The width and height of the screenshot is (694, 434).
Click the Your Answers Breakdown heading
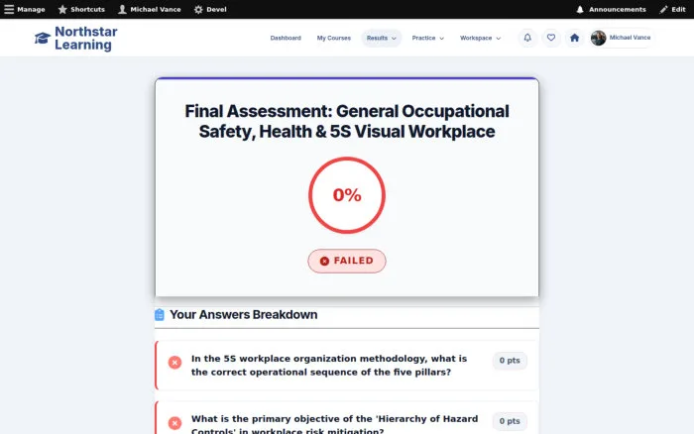click(244, 314)
